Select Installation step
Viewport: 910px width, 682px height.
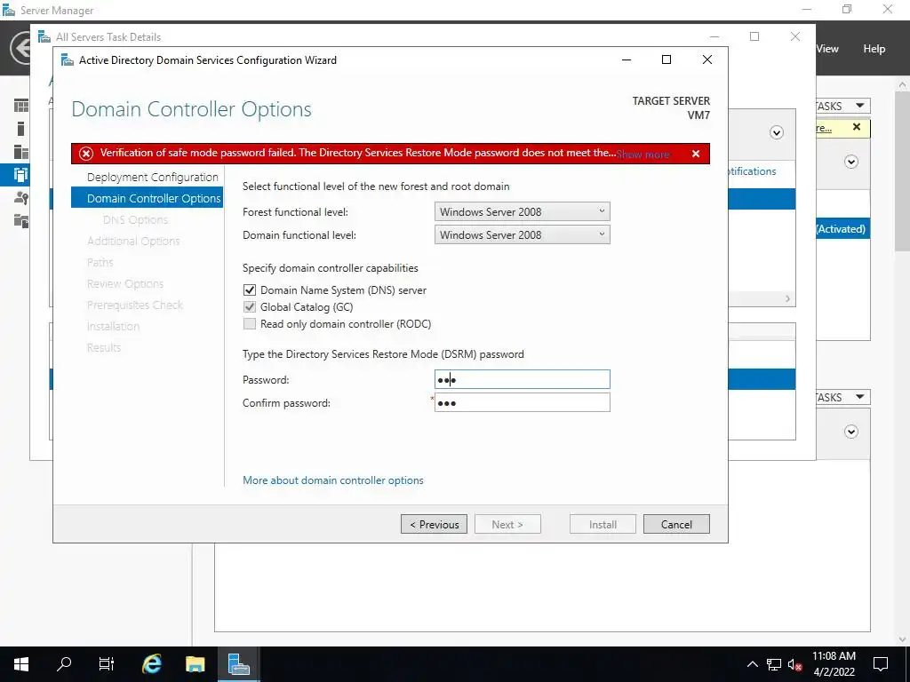click(113, 327)
